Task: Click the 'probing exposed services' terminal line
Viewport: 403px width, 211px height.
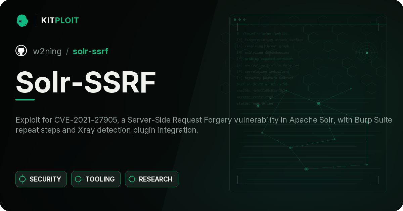Action: click(x=265, y=59)
